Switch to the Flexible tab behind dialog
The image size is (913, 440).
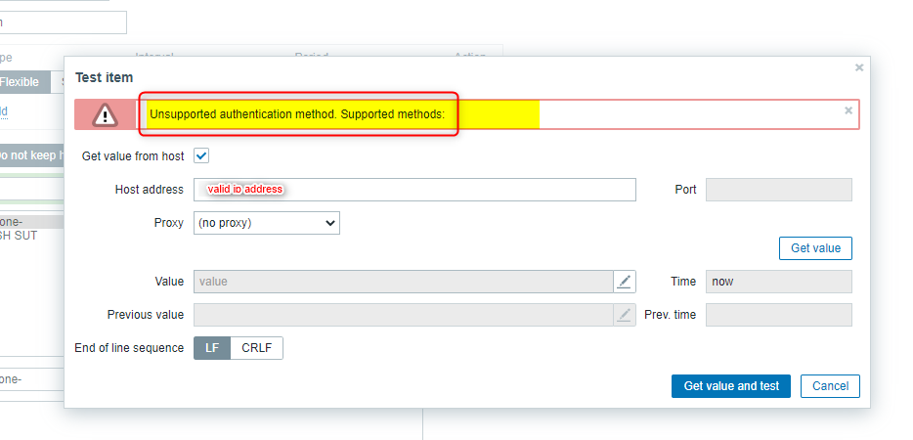20,82
